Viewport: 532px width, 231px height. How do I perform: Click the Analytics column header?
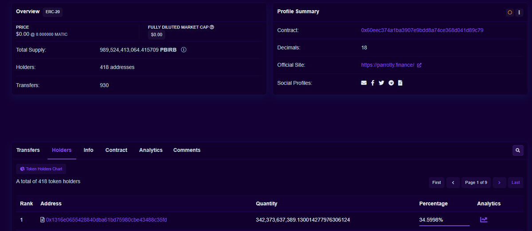click(x=489, y=204)
